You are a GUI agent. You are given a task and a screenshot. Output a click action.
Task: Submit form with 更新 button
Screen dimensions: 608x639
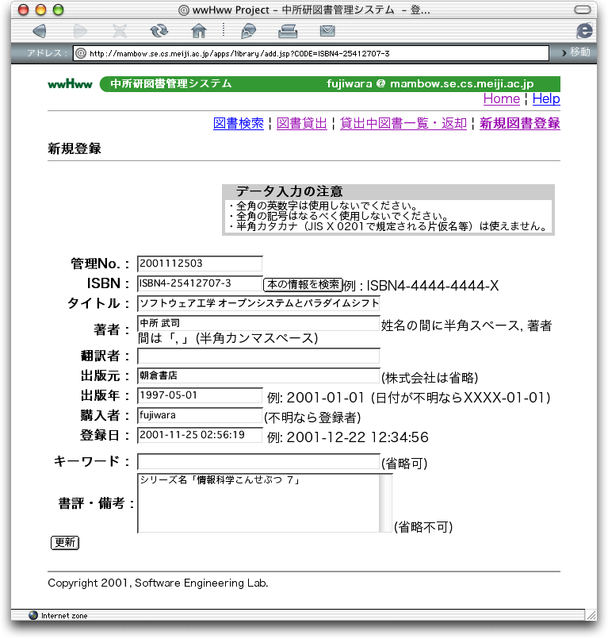(x=65, y=542)
